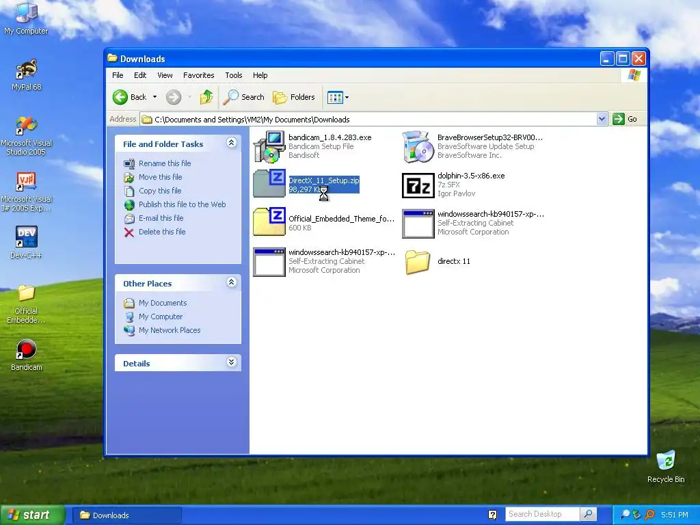The image size is (700, 525).
Task: Click the Windows flag logo in menu bar
Action: 634,75
